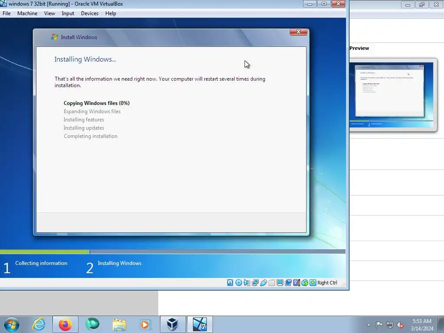Open the Help menu
This screenshot has height=333, width=444.
(111, 13)
